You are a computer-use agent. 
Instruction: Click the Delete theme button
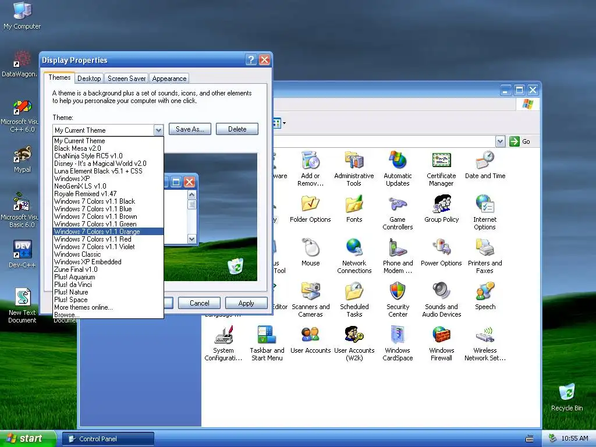237,129
